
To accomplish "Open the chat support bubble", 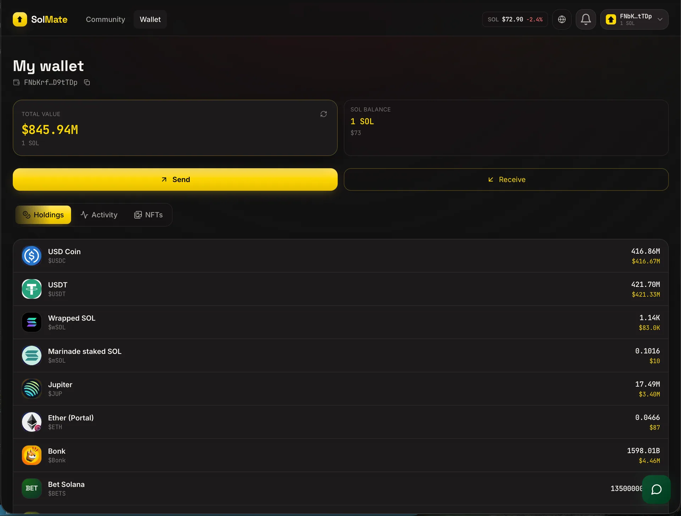I will (x=656, y=489).
